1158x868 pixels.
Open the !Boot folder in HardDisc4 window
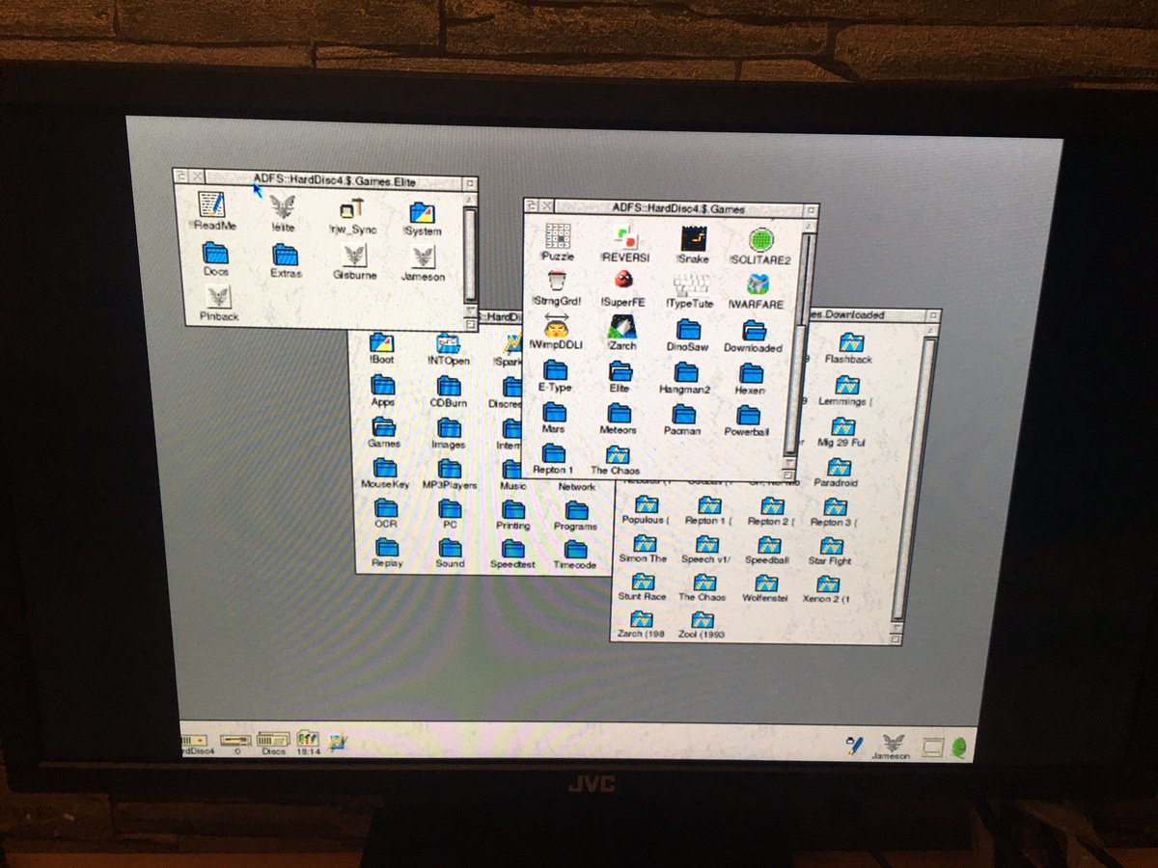(x=382, y=342)
